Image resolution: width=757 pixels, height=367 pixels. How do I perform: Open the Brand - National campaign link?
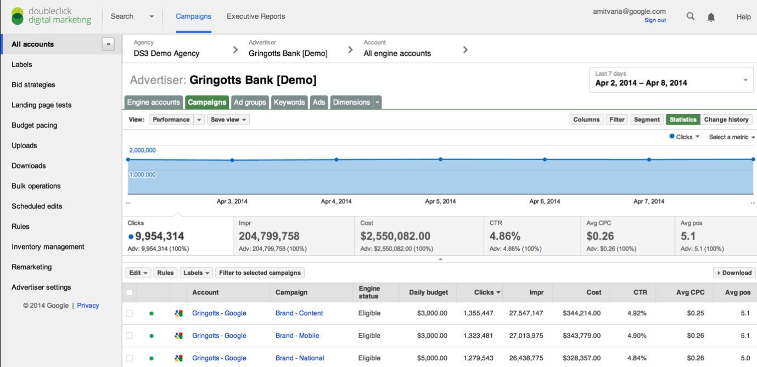300,358
